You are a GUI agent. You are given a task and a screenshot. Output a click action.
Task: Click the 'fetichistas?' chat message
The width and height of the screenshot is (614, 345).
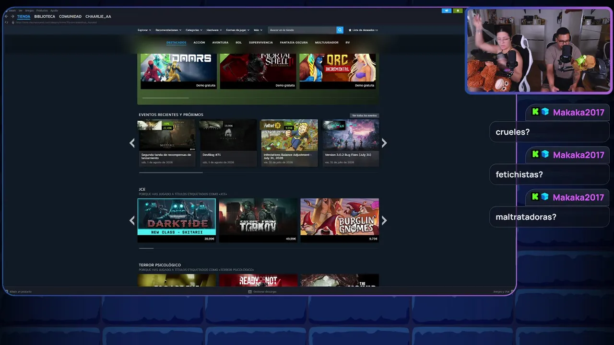tap(549, 174)
